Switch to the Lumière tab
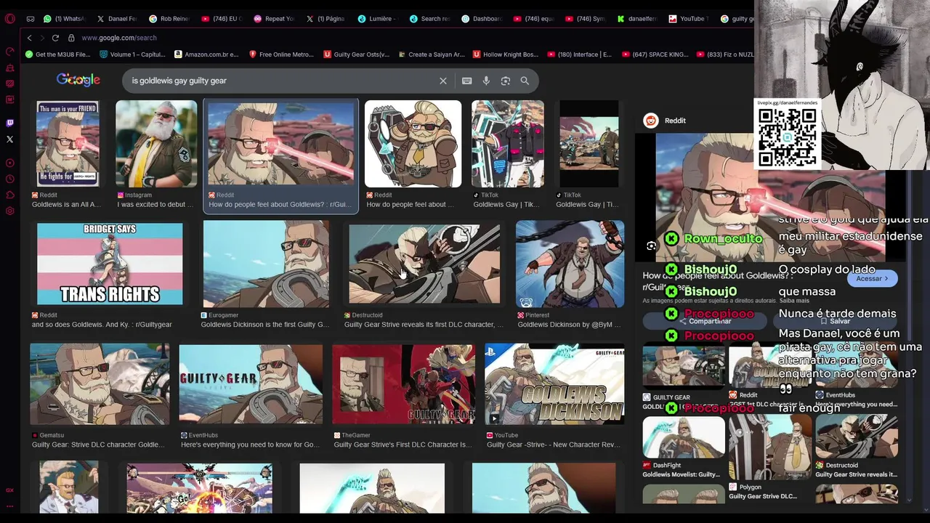The width and height of the screenshot is (930, 523). tap(378, 19)
